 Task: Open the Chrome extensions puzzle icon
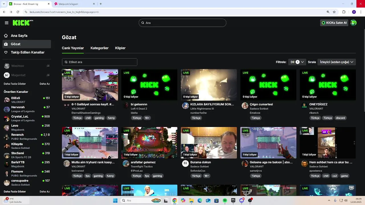(344, 12)
